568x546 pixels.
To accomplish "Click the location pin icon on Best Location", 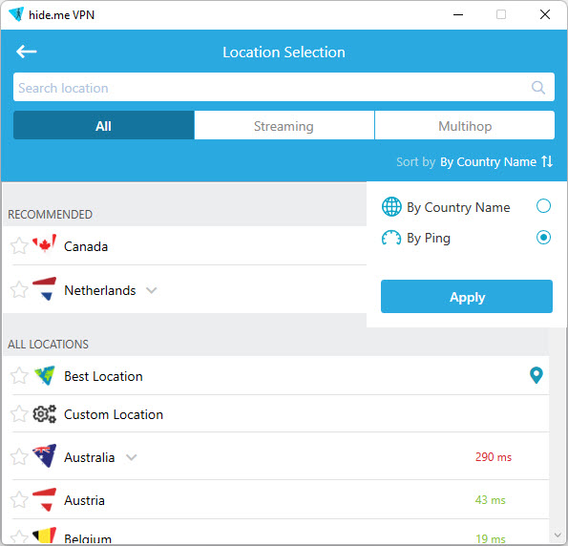I will pos(536,375).
